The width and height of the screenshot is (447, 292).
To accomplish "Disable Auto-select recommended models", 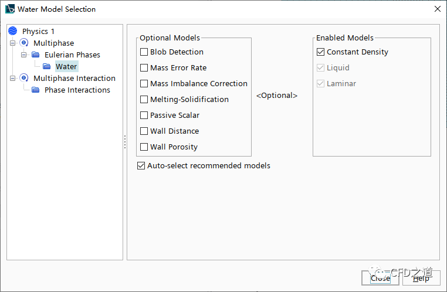I will (x=141, y=166).
